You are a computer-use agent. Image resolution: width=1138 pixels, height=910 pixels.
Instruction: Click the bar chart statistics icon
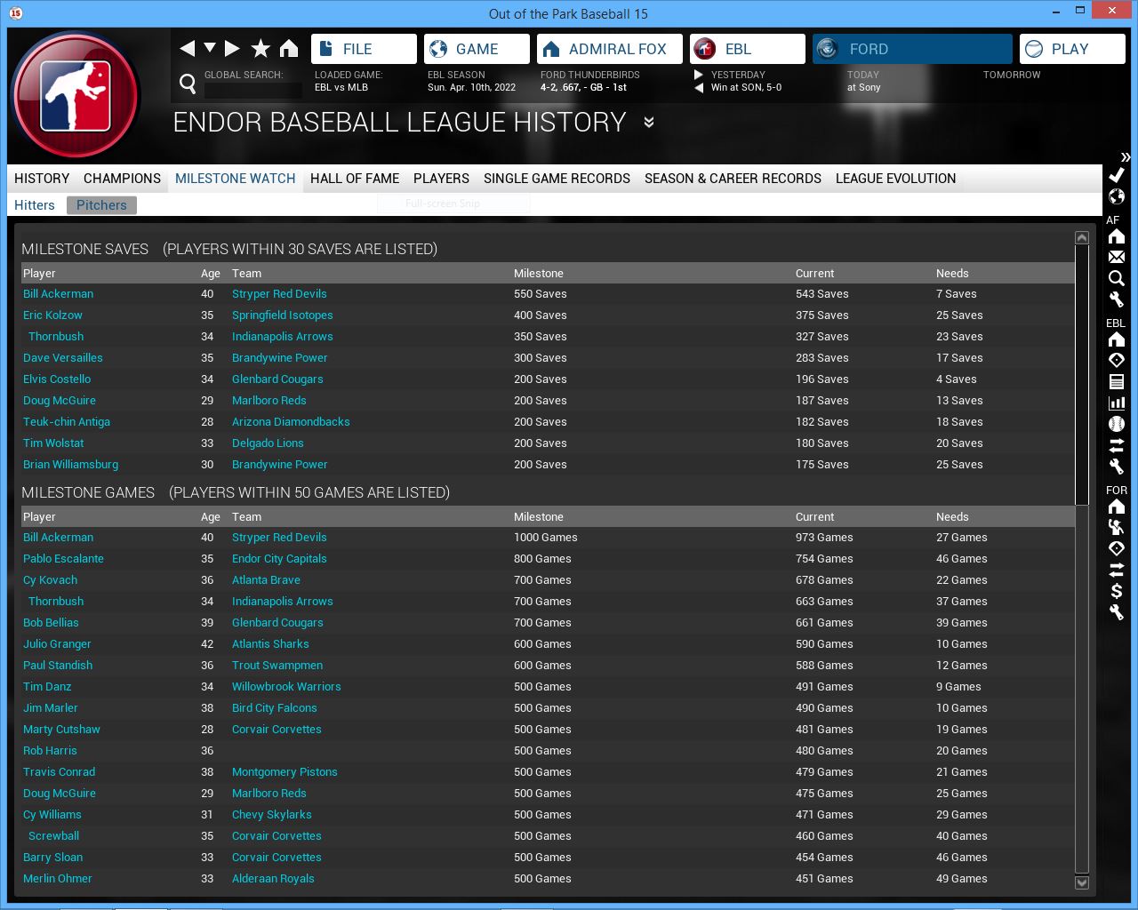pyautogui.click(x=1117, y=403)
